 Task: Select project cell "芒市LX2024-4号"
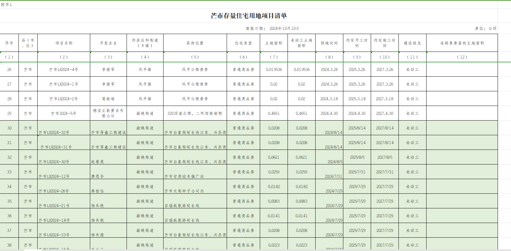point(64,69)
